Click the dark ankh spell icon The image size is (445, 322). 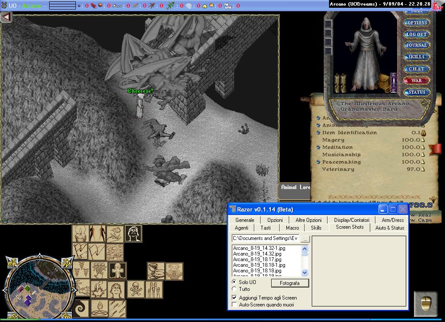pos(117,271)
